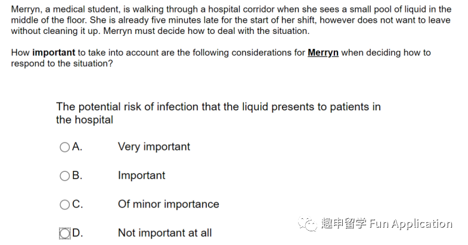Click the WeChat logo icon in watermark
This screenshot has height=245, width=468.
coord(308,224)
